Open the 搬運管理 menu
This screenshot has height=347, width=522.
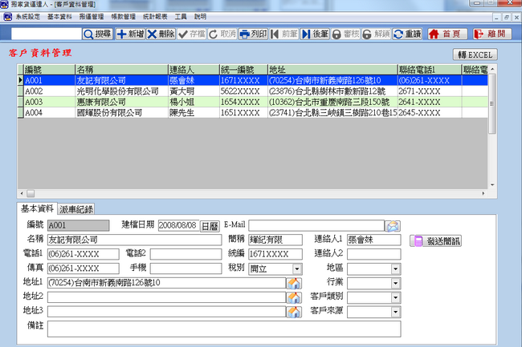(x=92, y=17)
